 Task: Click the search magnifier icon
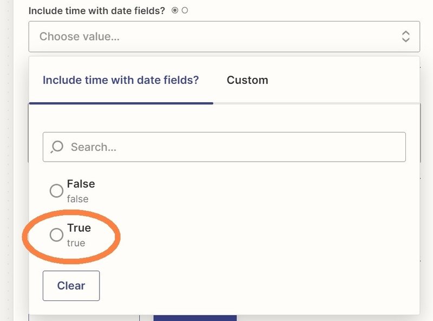coord(57,146)
